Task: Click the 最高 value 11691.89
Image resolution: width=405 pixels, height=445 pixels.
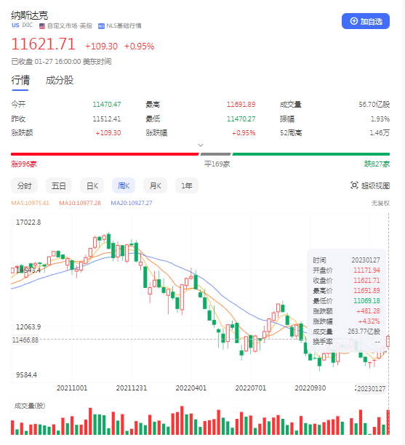Action: tap(241, 105)
